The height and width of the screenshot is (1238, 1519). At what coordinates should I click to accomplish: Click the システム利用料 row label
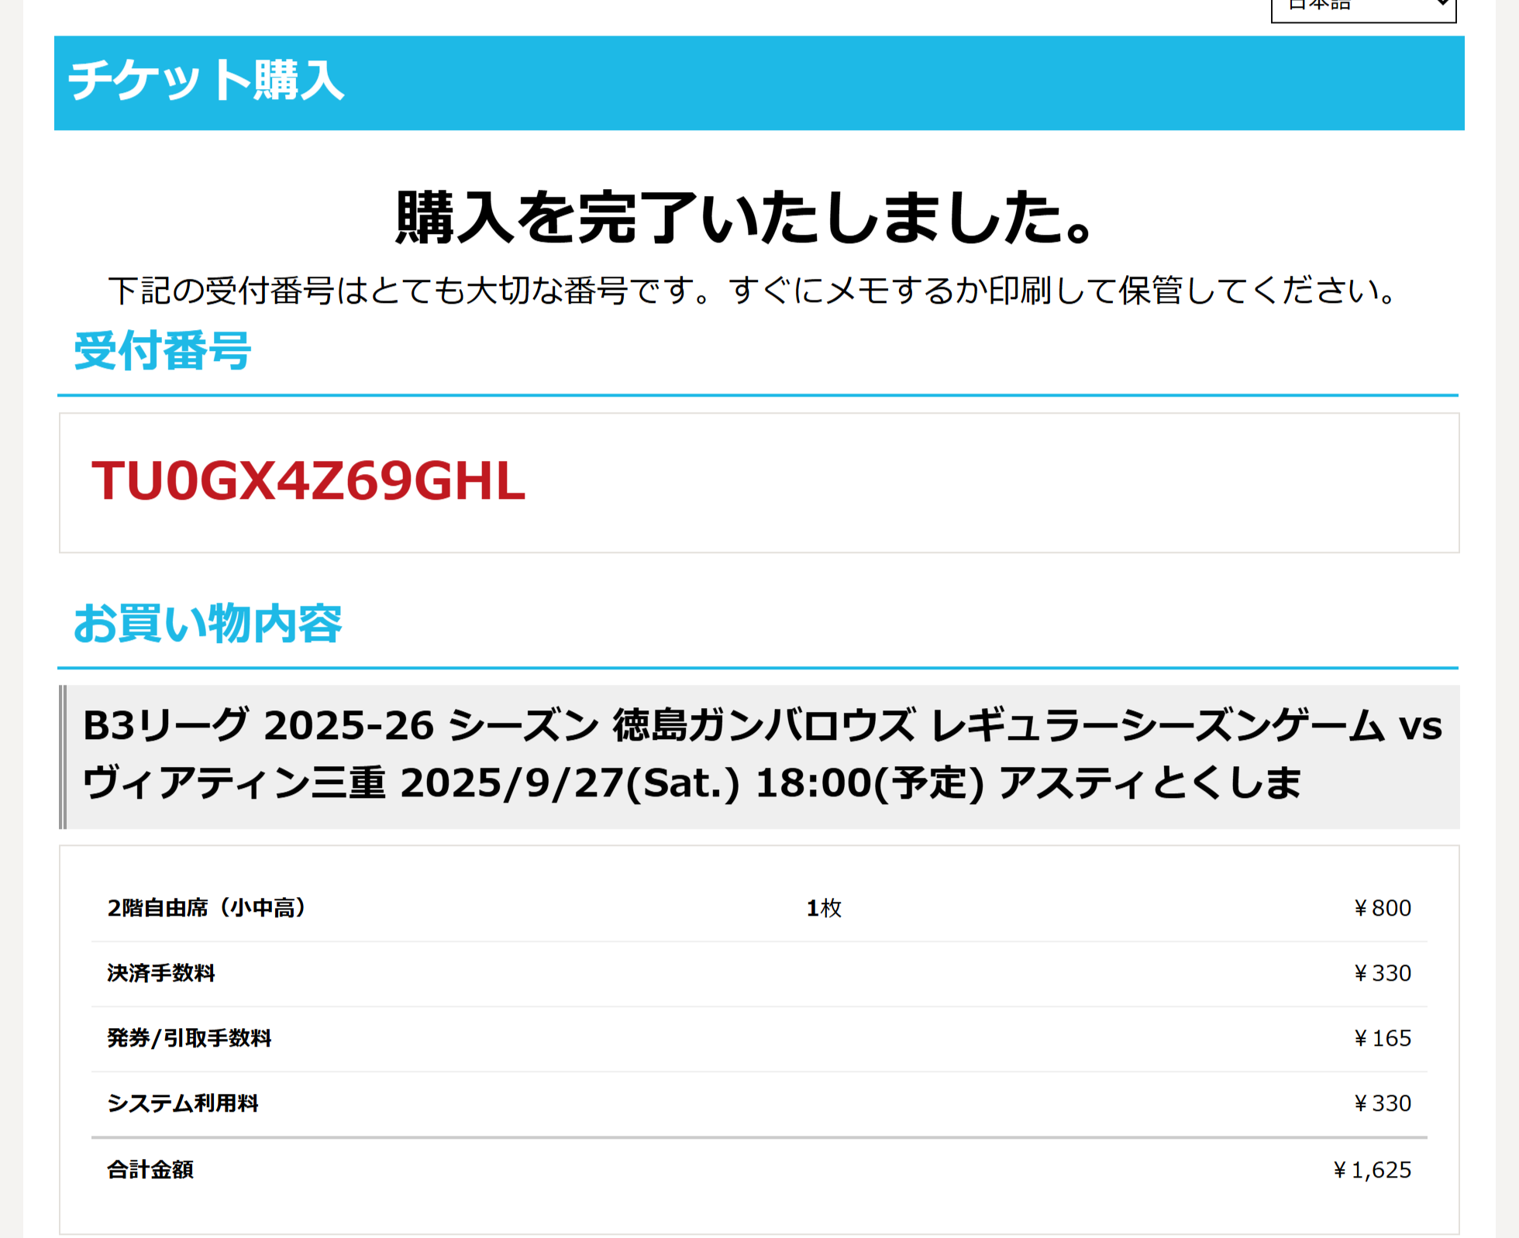183,1102
